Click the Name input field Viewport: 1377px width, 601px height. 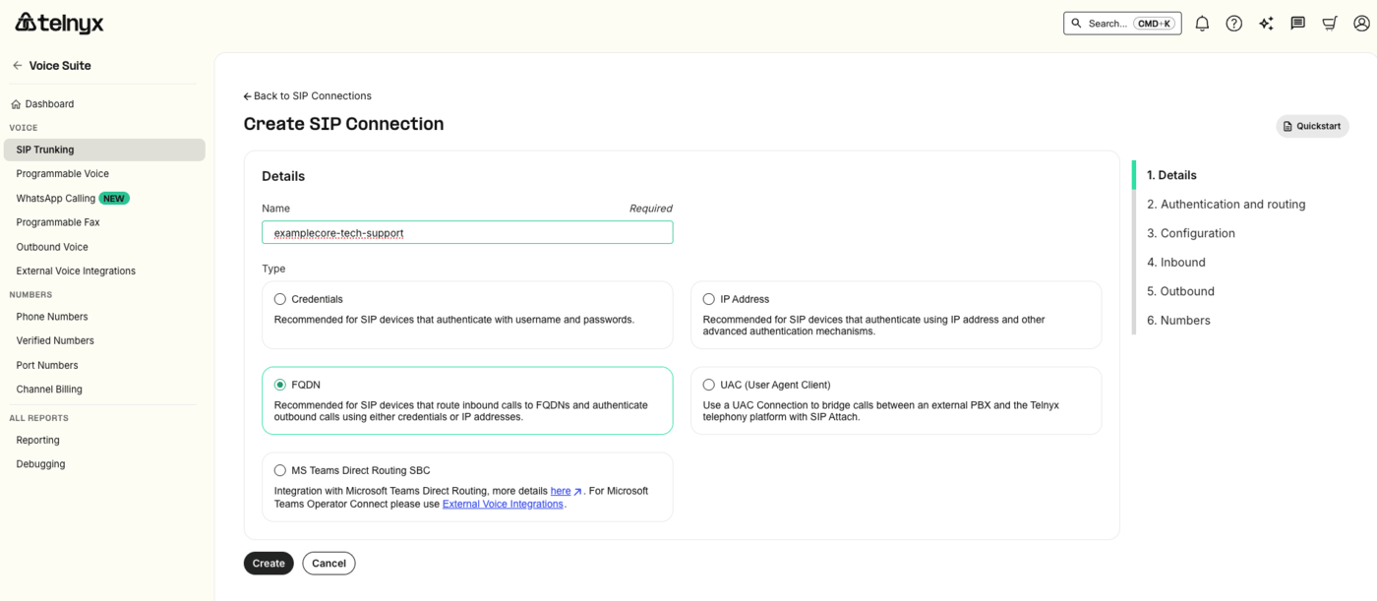click(x=467, y=233)
